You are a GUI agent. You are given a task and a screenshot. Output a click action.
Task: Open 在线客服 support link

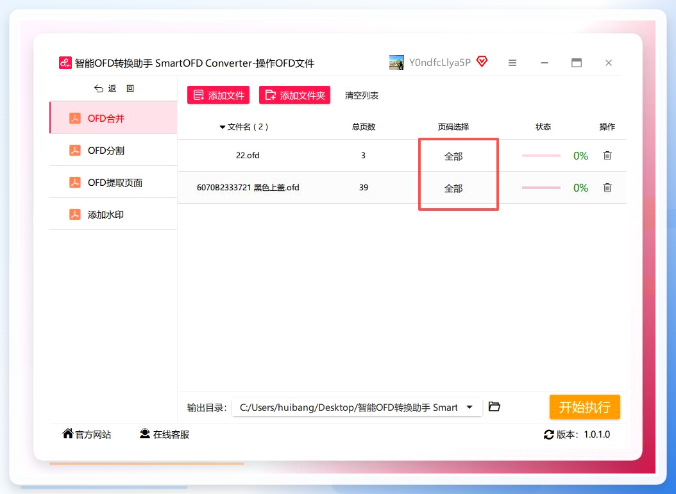tap(165, 434)
